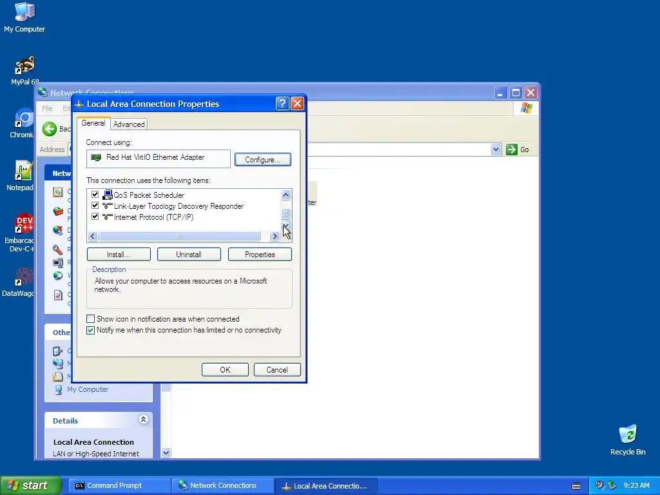Launch MyPal 68 browser shortcut
Viewport: 660px width, 495px height.
point(24,70)
